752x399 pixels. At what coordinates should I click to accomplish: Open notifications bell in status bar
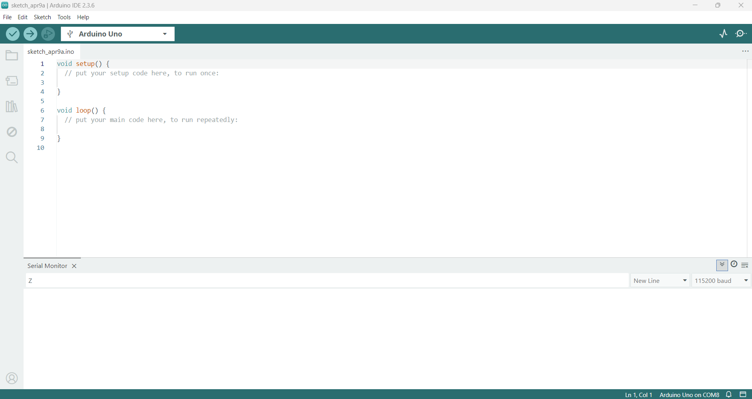pos(729,394)
